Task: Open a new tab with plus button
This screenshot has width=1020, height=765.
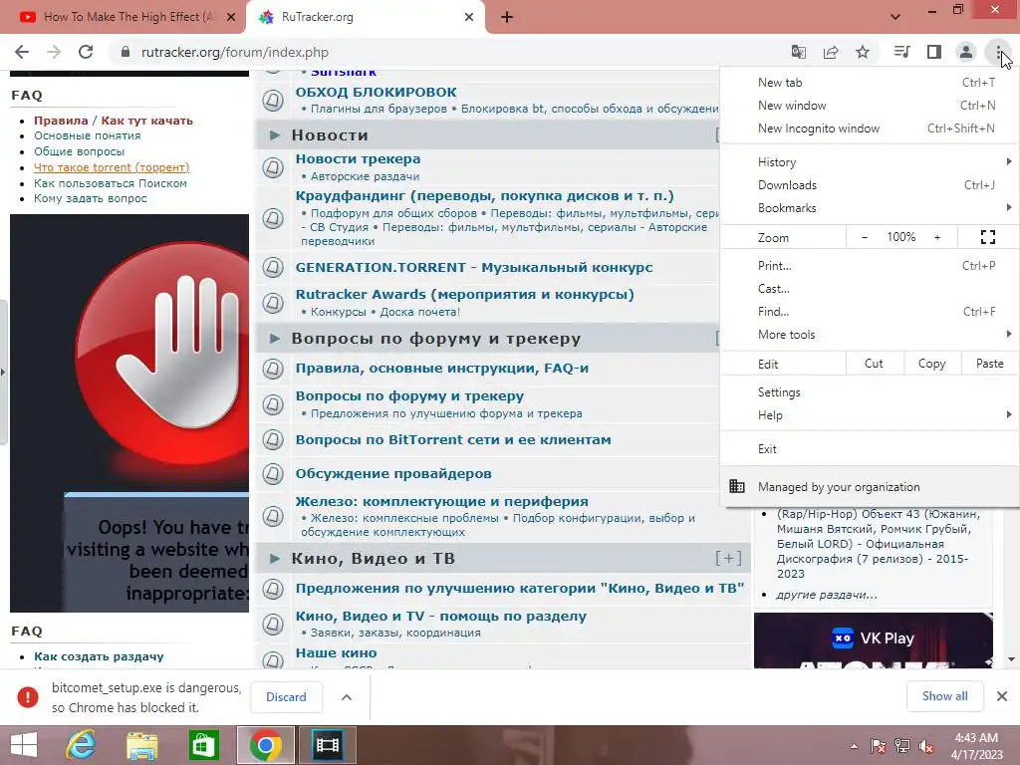Action: 507,17
